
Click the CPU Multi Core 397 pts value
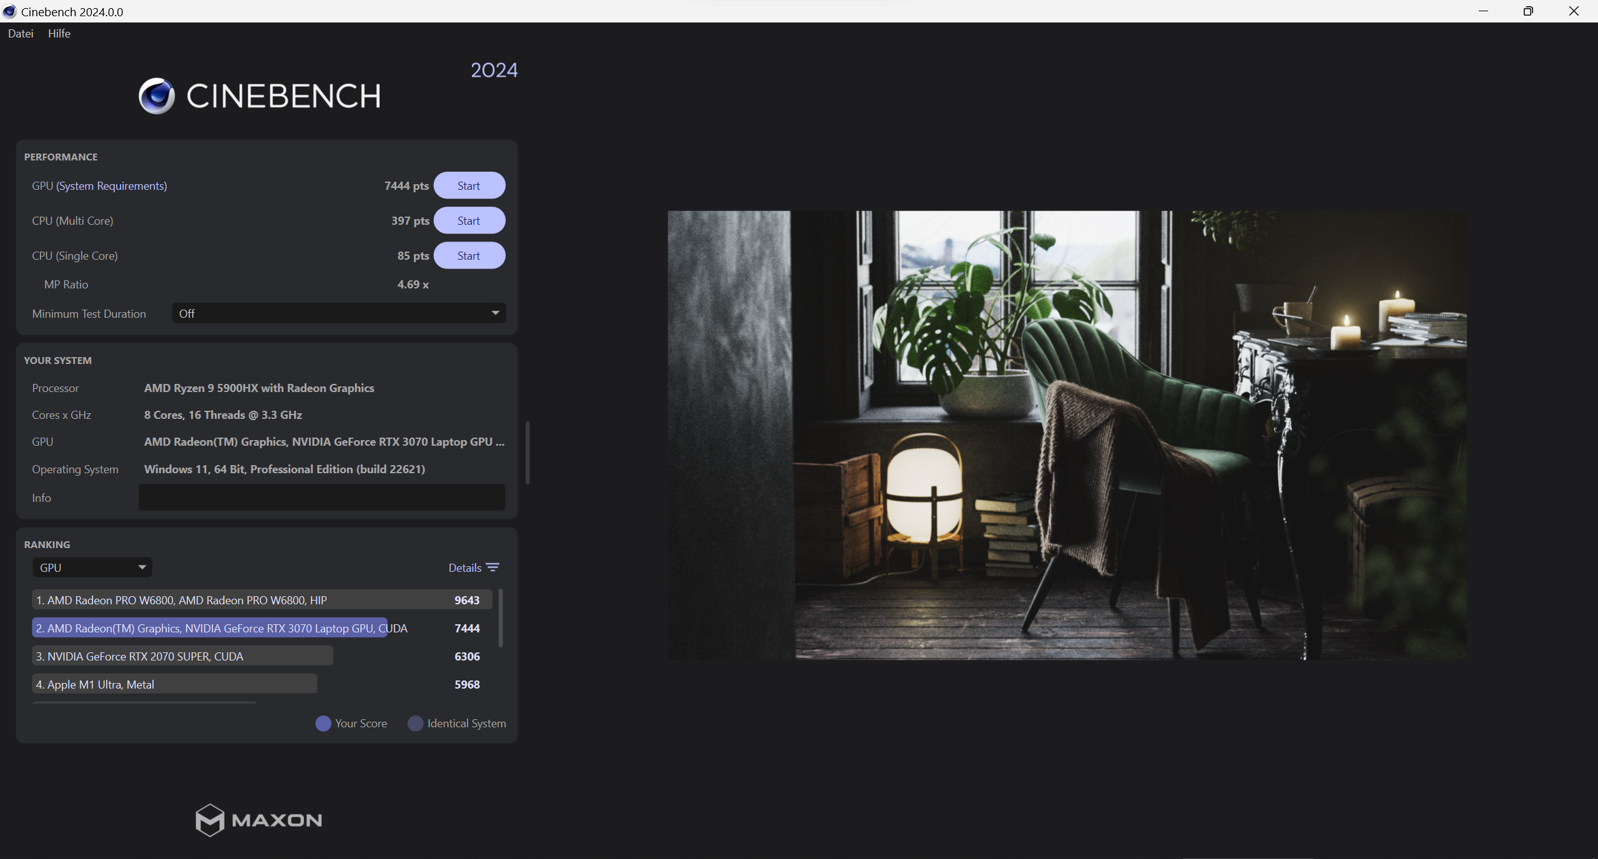[x=410, y=221]
